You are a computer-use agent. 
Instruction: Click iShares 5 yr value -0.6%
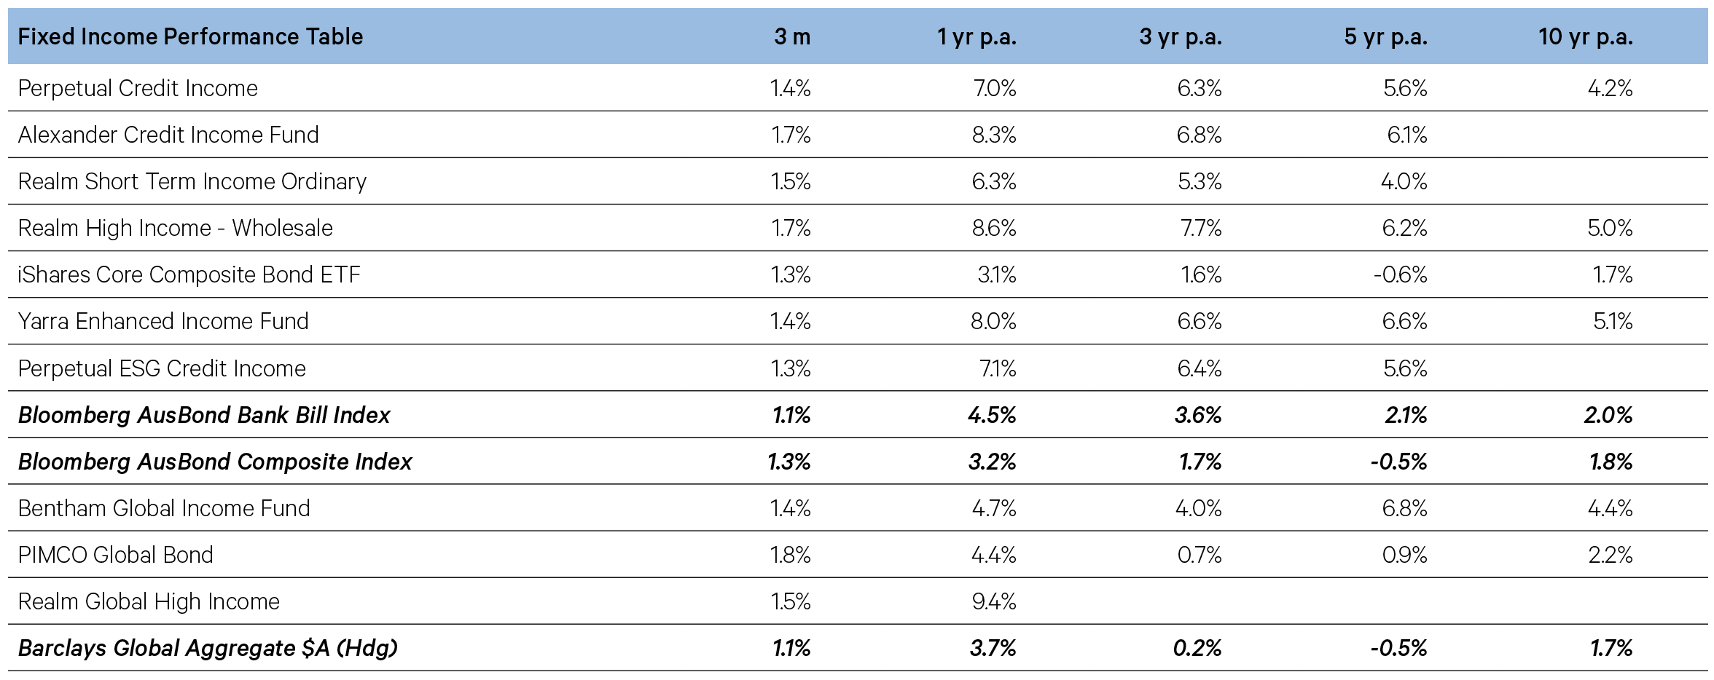[1400, 274]
